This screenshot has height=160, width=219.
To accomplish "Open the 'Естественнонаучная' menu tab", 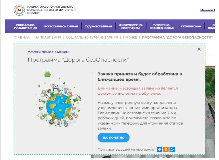I will [x=61, y=26].
